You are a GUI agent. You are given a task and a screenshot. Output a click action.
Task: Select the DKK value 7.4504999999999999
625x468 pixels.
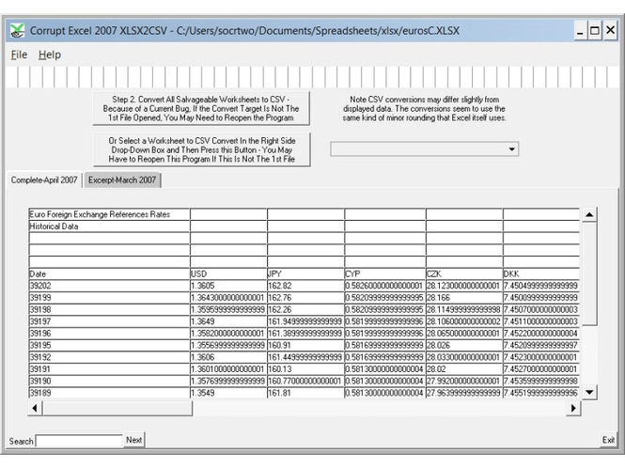(x=541, y=286)
